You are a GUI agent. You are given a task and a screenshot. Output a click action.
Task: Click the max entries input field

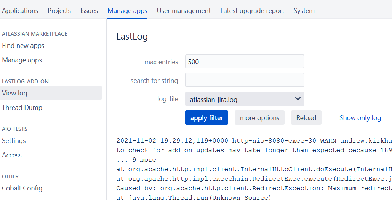coord(244,62)
